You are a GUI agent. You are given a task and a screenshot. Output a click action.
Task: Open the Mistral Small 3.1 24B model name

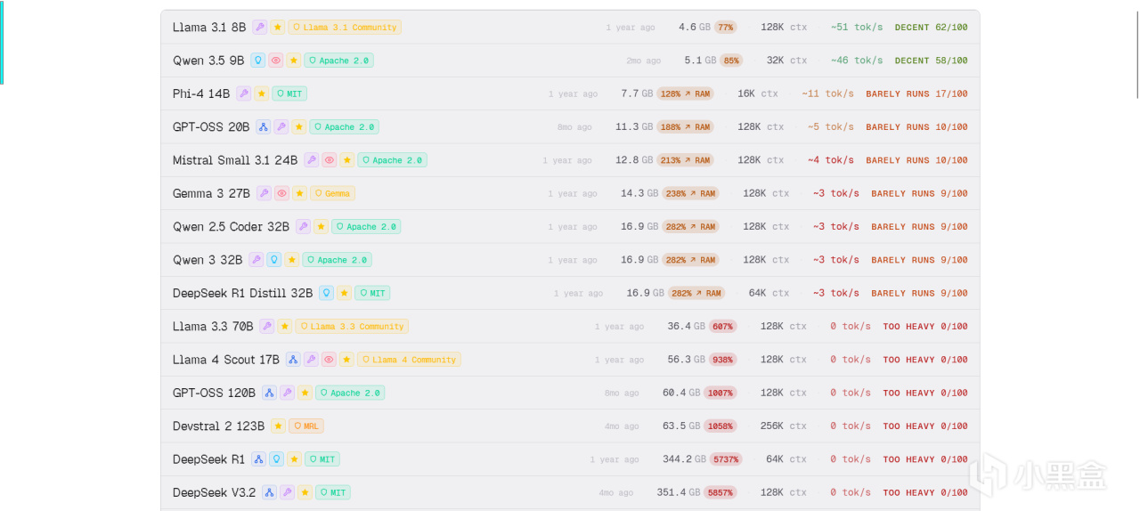point(235,160)
